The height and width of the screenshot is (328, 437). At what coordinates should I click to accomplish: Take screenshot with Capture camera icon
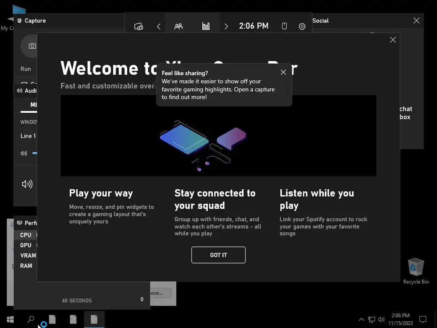32,46
